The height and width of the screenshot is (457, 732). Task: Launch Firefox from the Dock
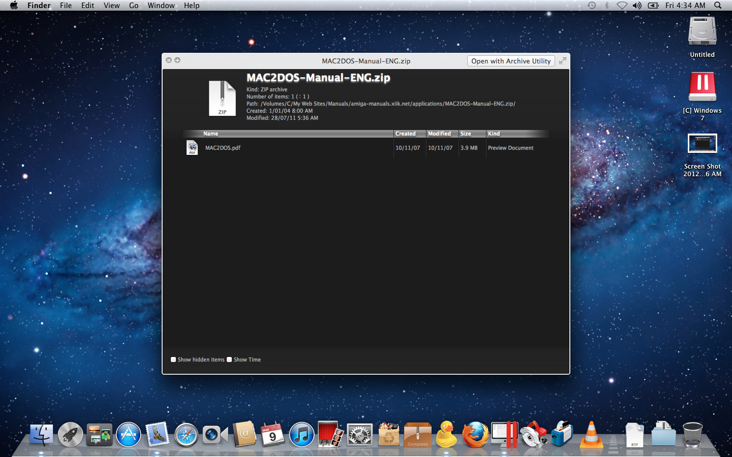[x=476, y=435]
